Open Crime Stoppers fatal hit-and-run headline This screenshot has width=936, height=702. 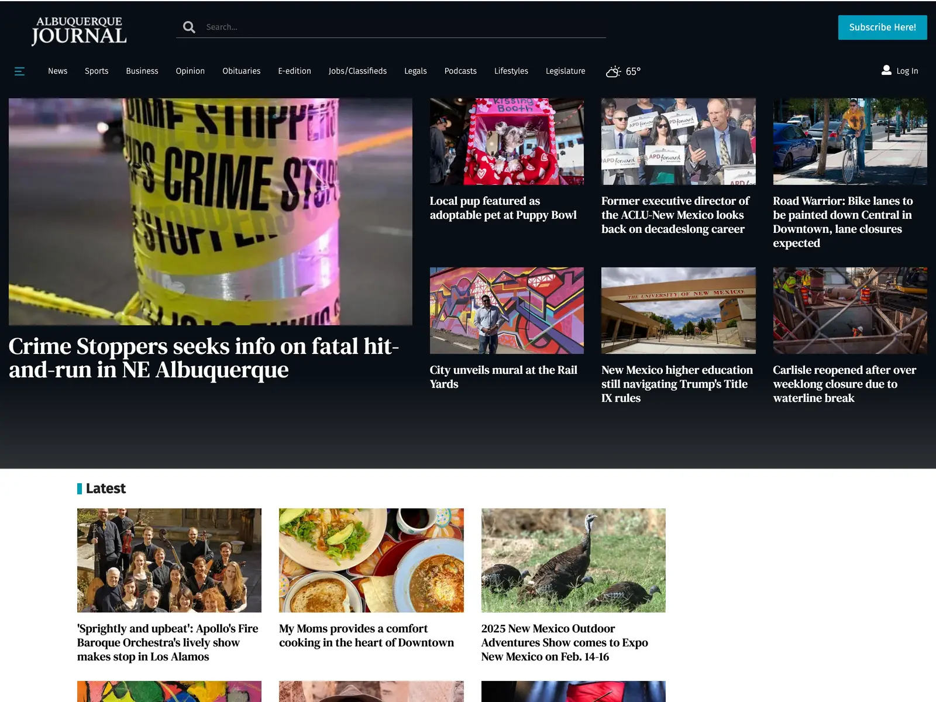pos(204,358)
